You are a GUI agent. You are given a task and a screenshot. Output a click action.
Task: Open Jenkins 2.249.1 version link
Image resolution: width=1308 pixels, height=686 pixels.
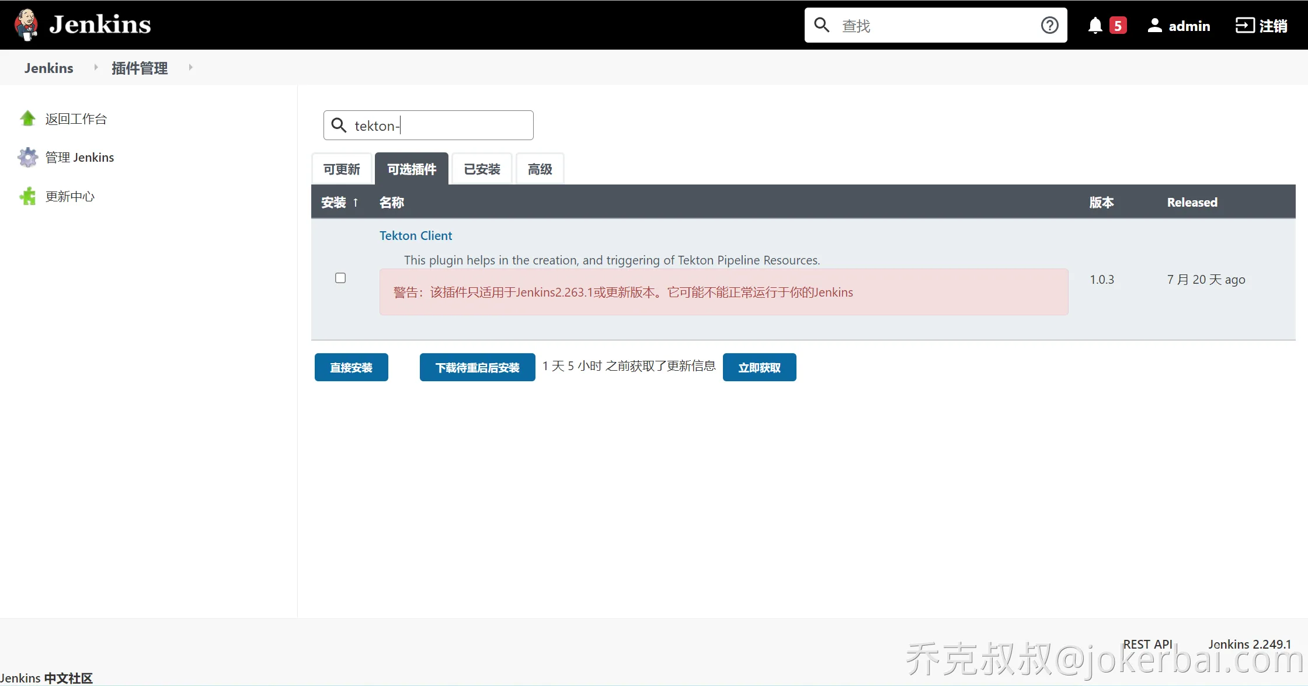tap(1250, 644)
